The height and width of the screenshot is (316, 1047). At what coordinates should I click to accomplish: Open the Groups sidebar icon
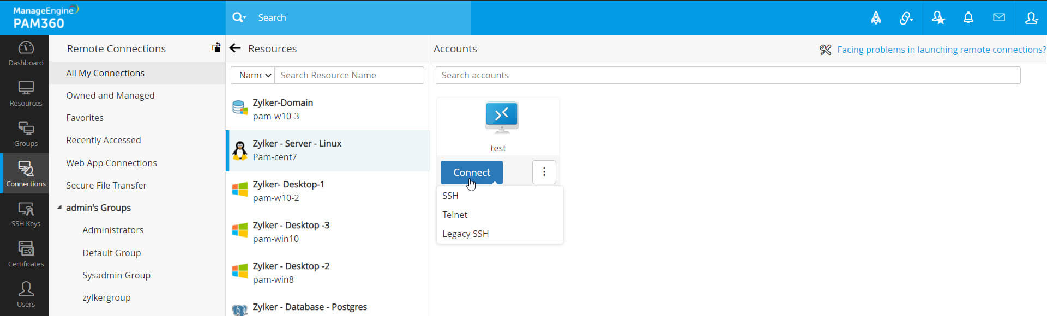[x=26, y=135]
